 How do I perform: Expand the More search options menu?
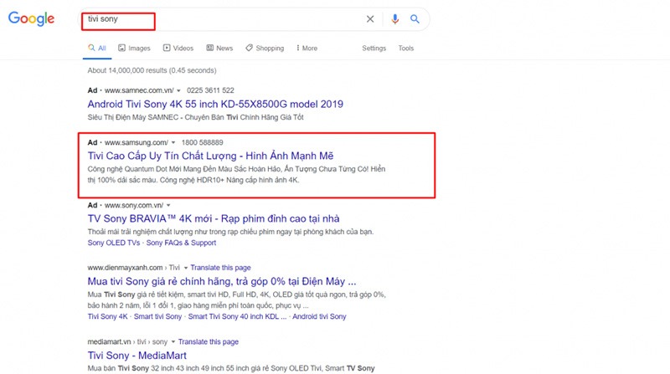pos(305,49)
